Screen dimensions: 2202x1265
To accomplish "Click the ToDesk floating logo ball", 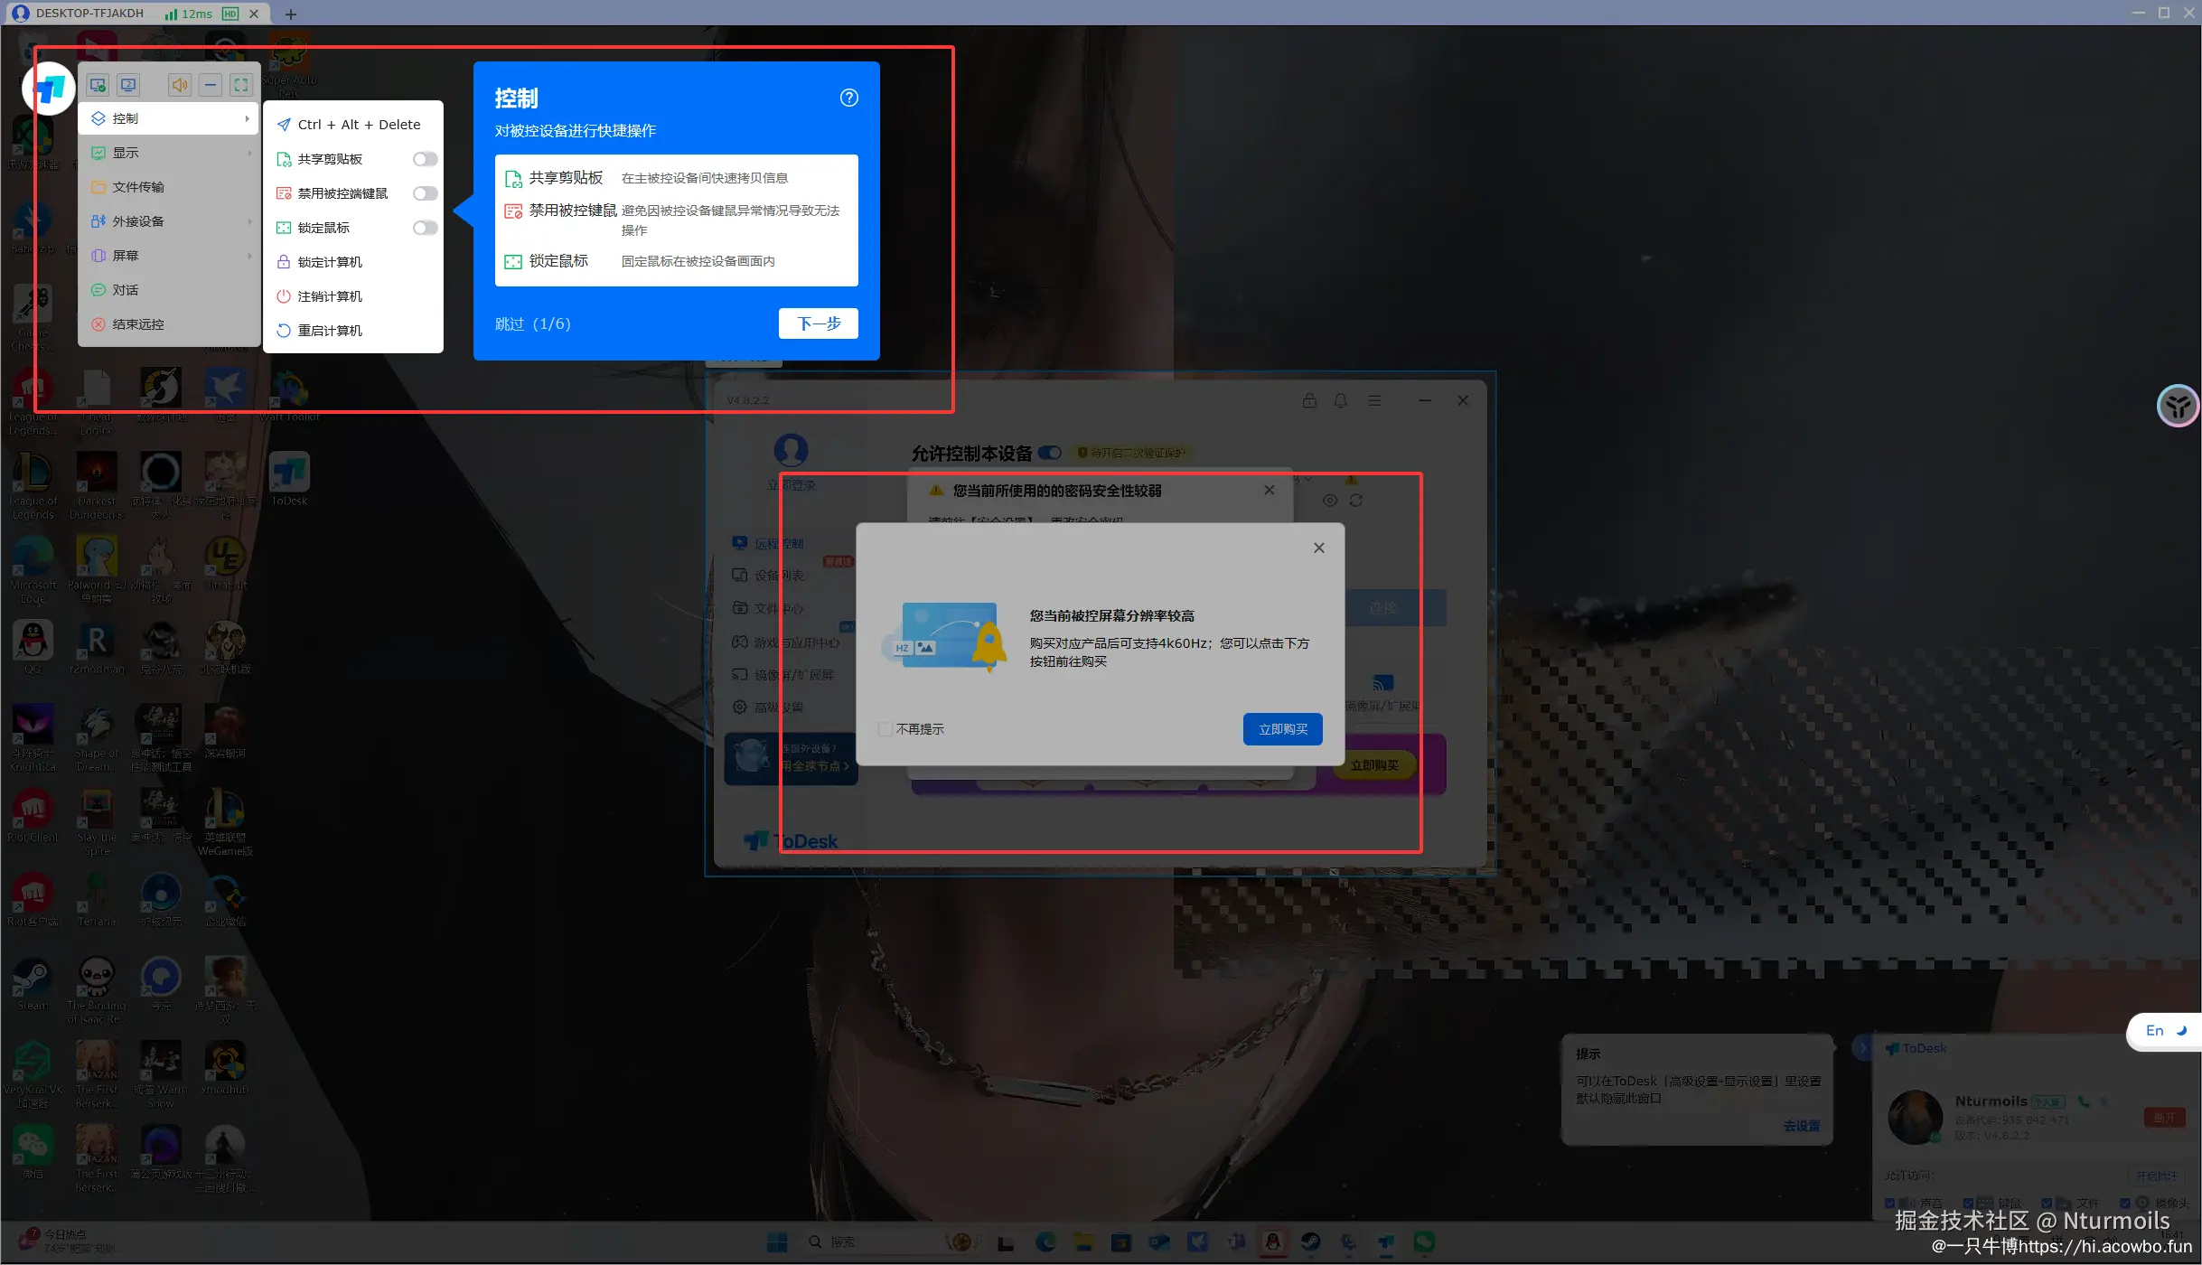I will (x=49, y=89).
